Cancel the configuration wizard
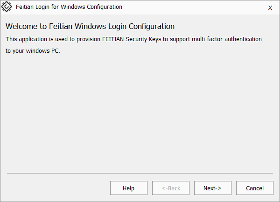280x202 pixels. [255, 188]
